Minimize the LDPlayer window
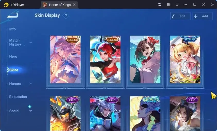217x131 pixels. [x=186, y=5]
